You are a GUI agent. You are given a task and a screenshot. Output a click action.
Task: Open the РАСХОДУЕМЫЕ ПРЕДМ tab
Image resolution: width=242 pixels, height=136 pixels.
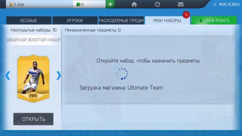click(x=121, y=20)
